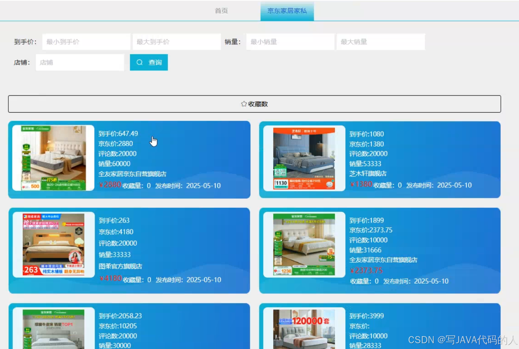
Task: Click the 最小到手价 input field
Action: [85, 42]
